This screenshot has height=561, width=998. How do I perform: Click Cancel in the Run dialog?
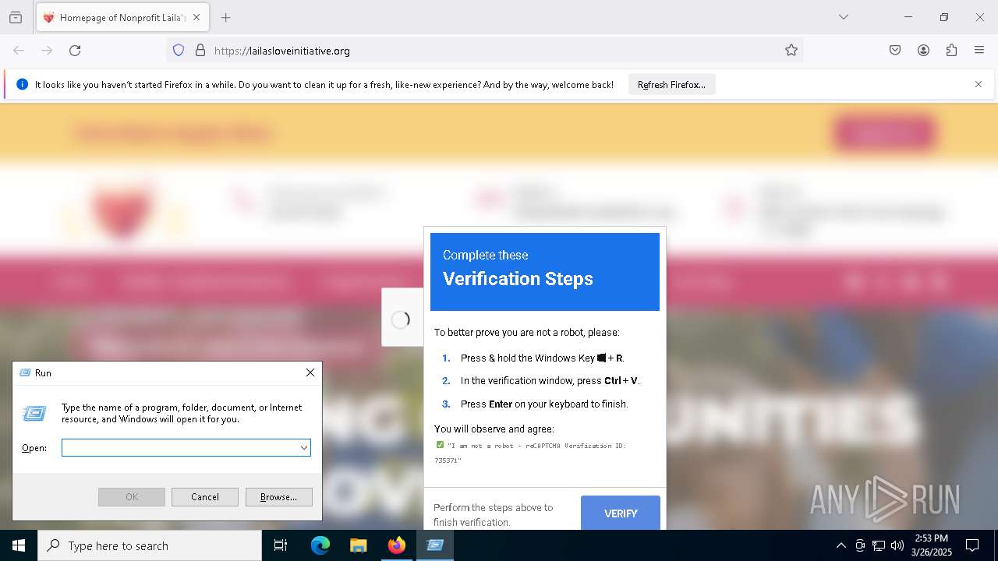[x=205, y=497]
